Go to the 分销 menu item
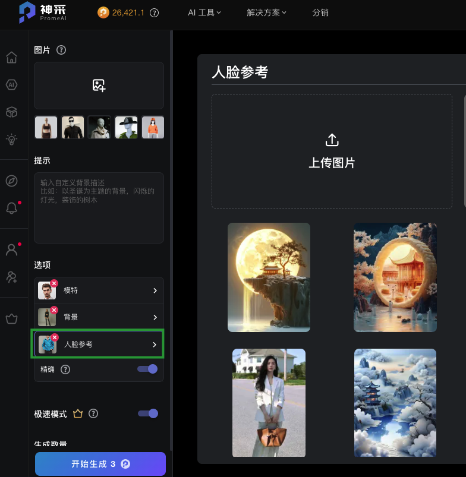466x477 pixels. (320, 12)
